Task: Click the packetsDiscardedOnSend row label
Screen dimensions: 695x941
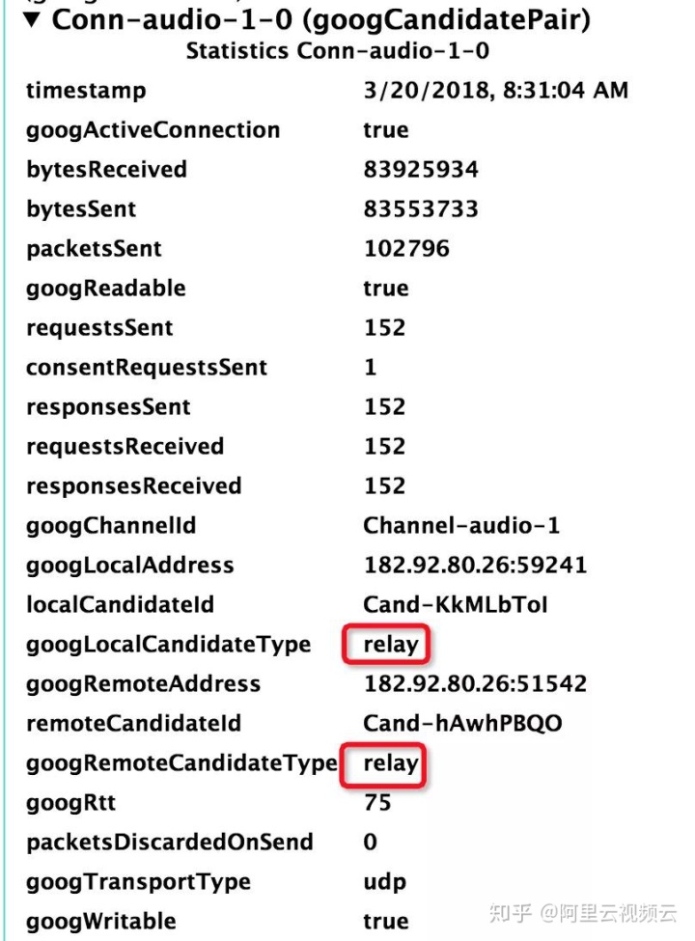Action: point(170,843)
